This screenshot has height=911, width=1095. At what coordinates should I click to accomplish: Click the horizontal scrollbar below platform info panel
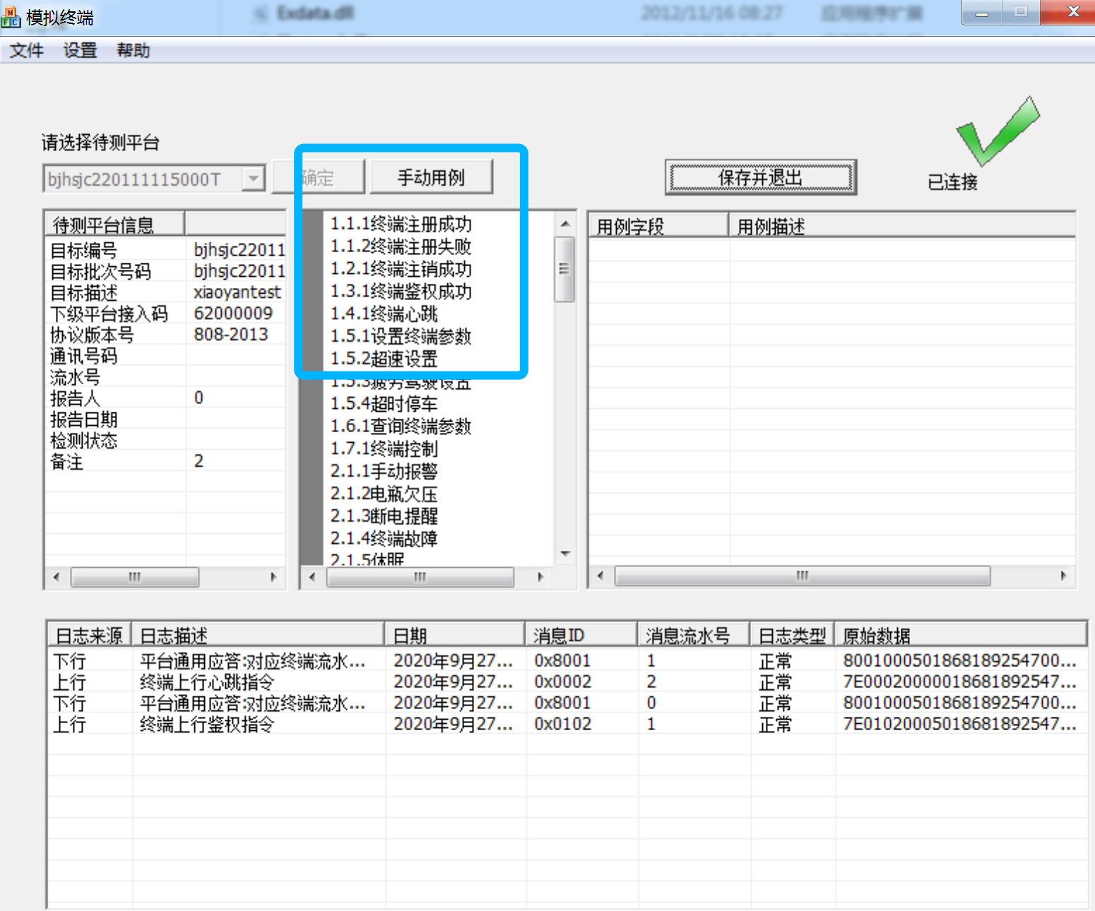[136, 577]
